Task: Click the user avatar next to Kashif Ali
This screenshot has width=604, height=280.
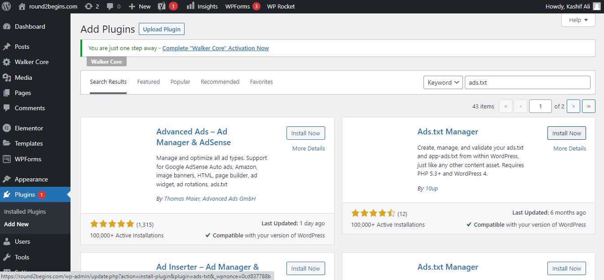Action: [596, 6]
